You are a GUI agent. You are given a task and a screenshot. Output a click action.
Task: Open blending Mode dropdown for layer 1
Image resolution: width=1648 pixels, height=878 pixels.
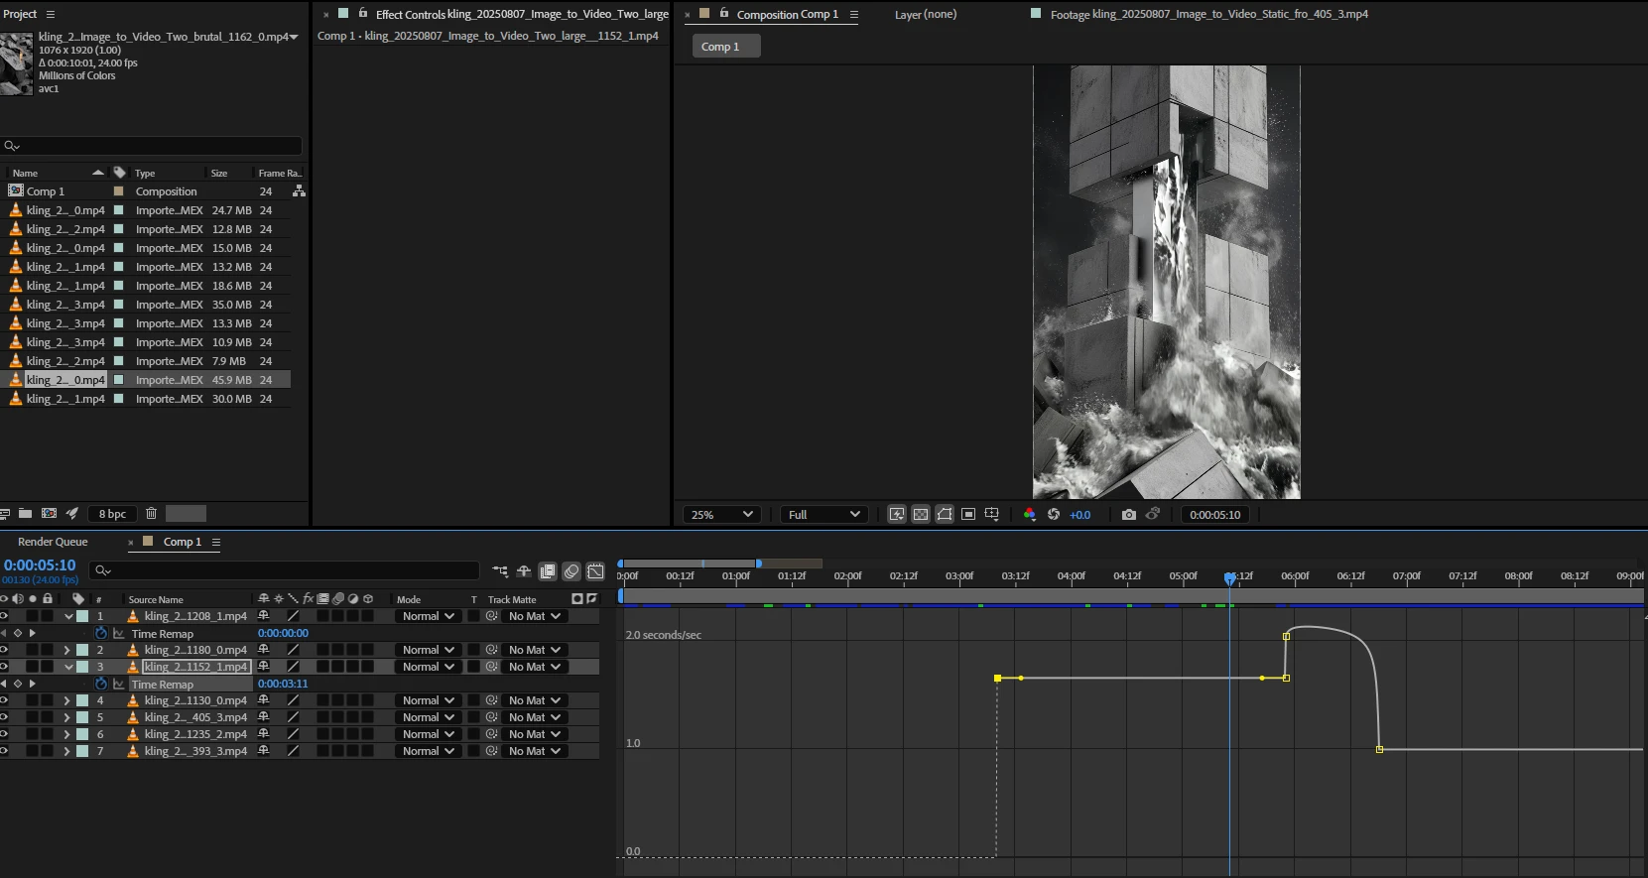pos(429,616)
